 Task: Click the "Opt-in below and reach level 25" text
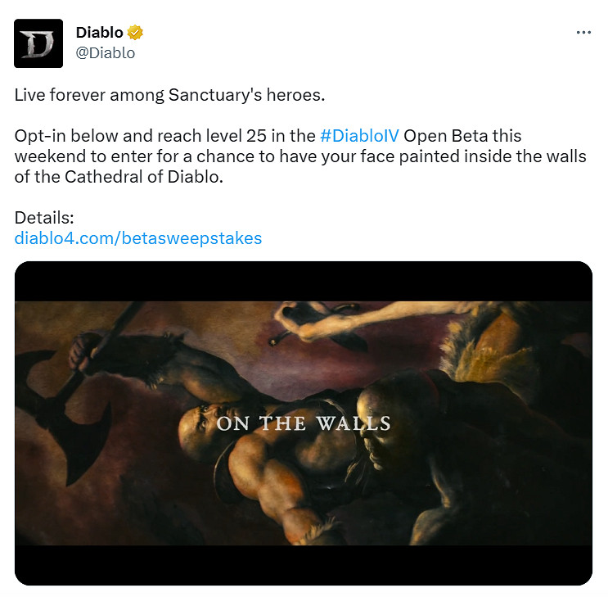coord(141,136)
